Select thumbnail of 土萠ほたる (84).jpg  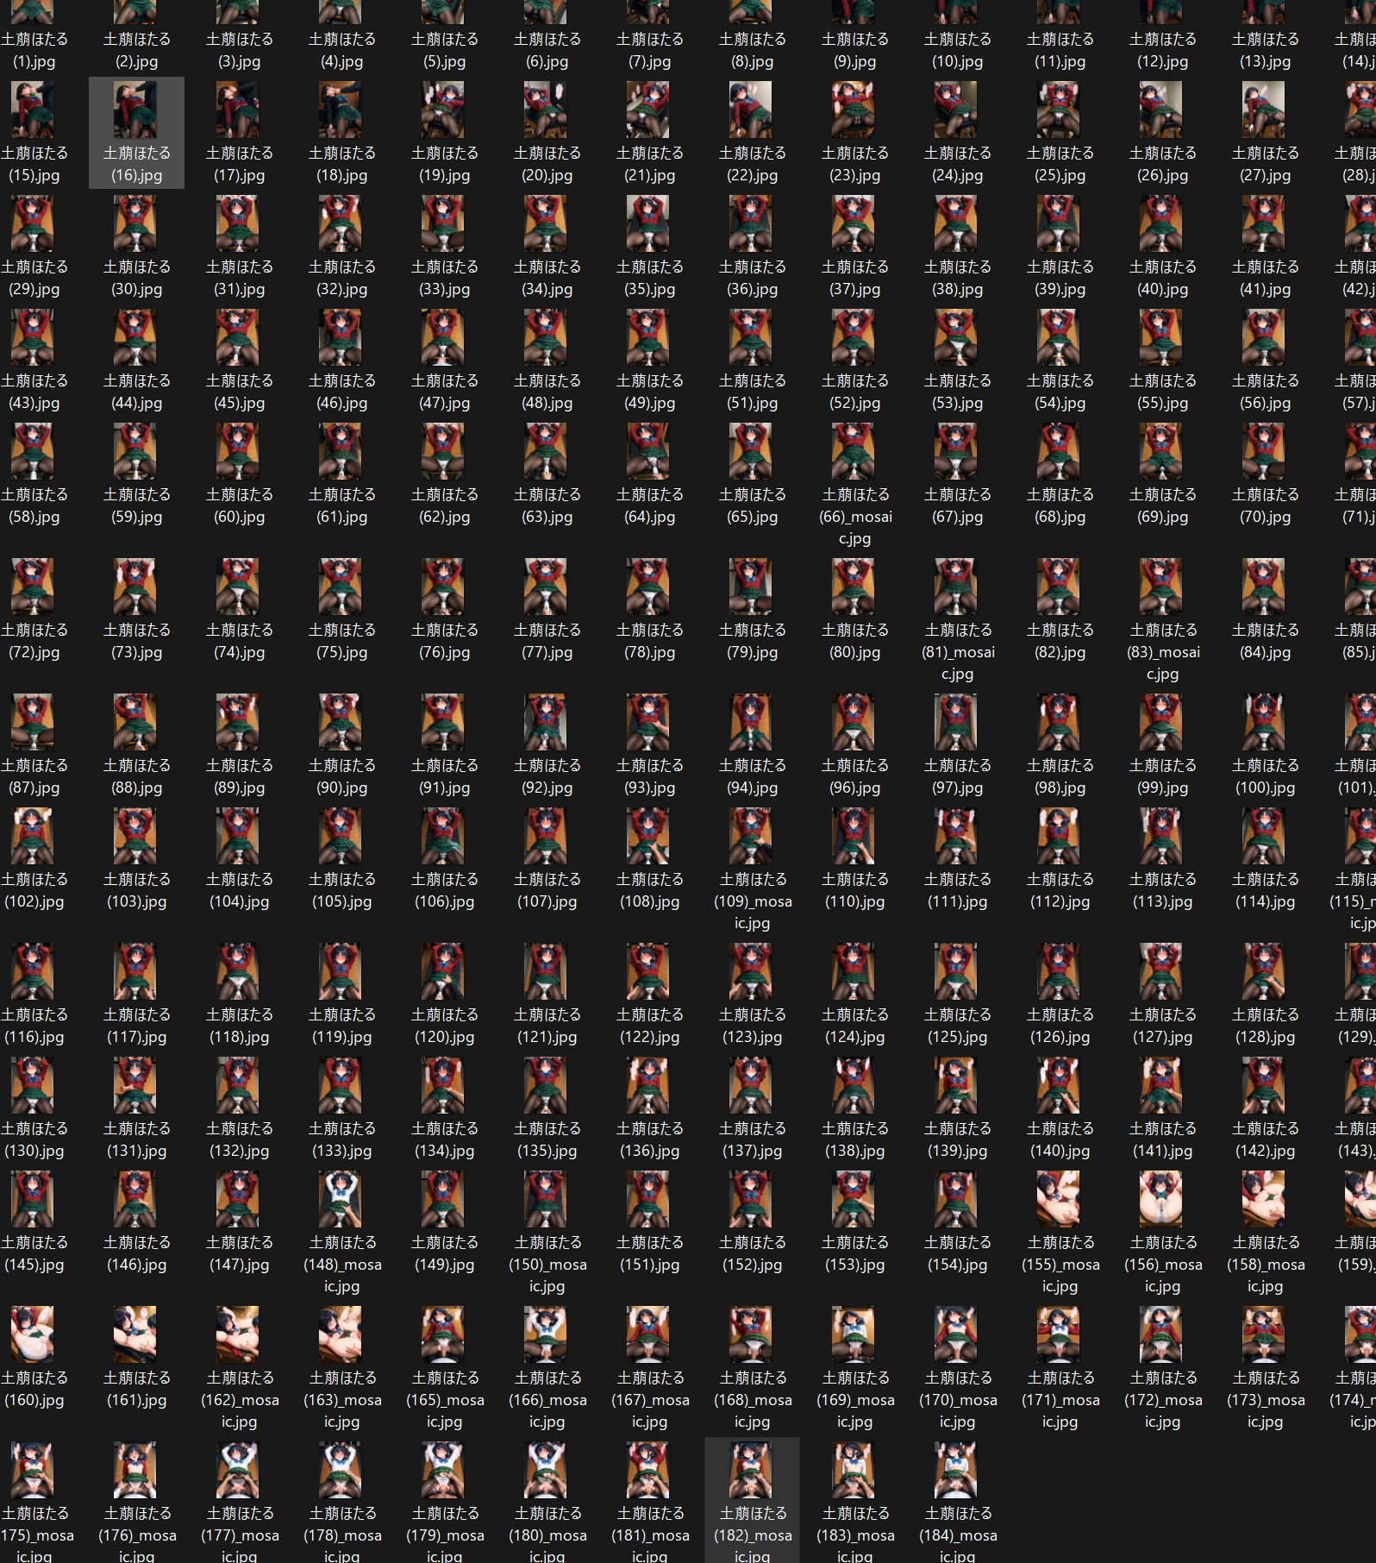coord(1264,587)
